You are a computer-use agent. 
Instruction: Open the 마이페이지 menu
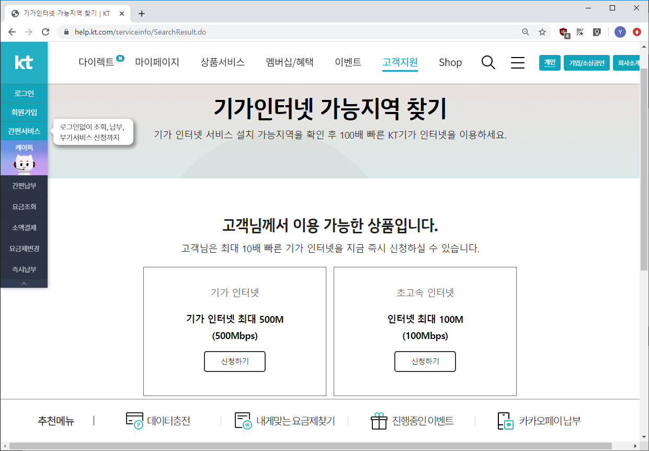(157, 62)
